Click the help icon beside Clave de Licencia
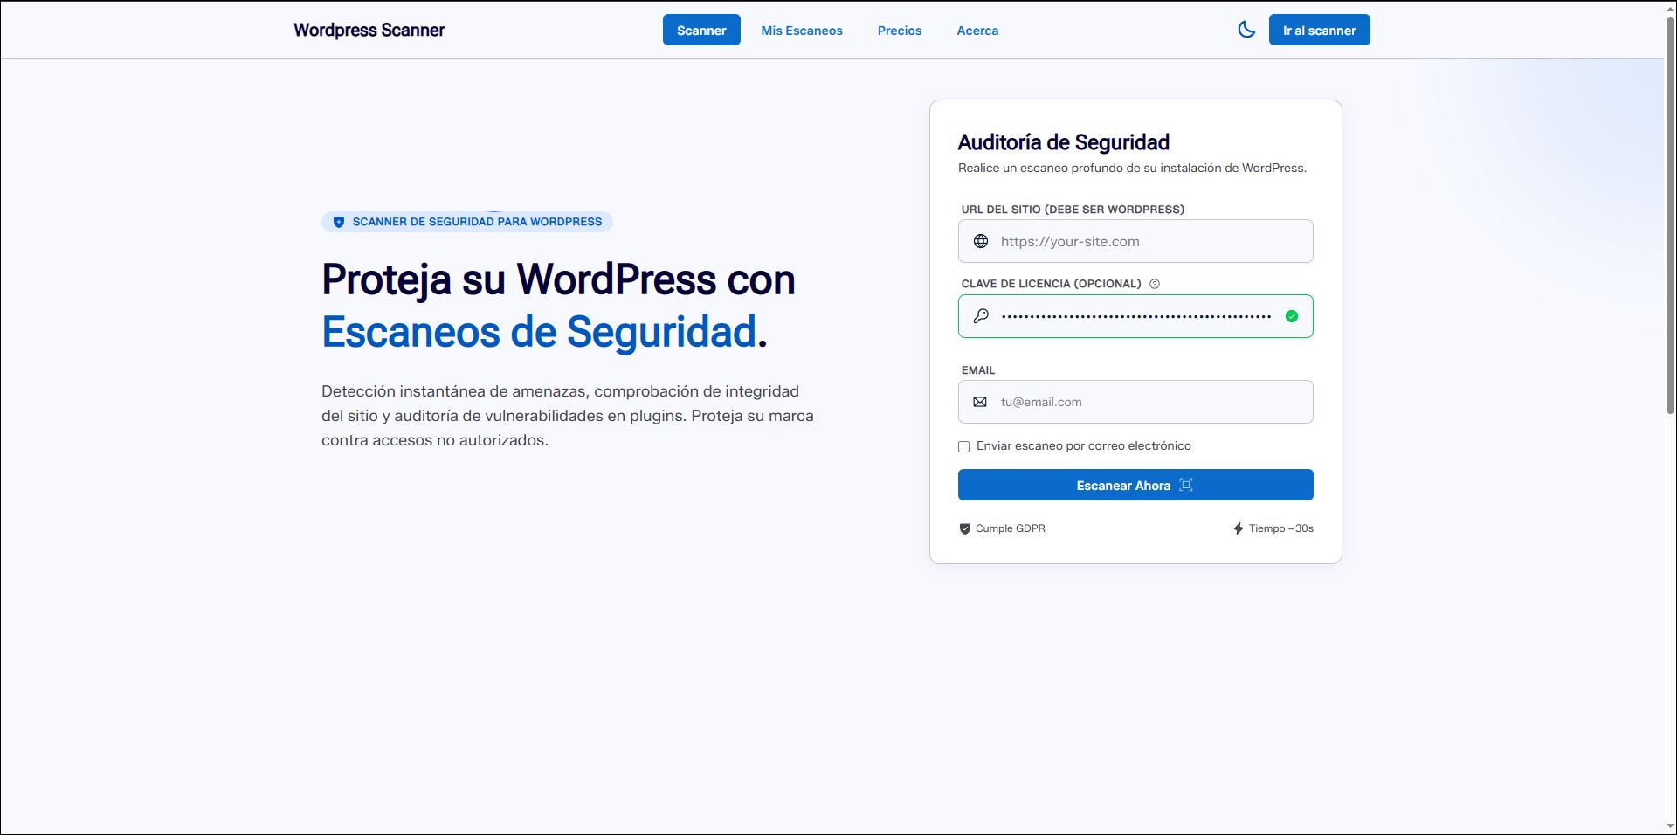The height and width of the screenshot is (835, 1677). click(1155, 284)
